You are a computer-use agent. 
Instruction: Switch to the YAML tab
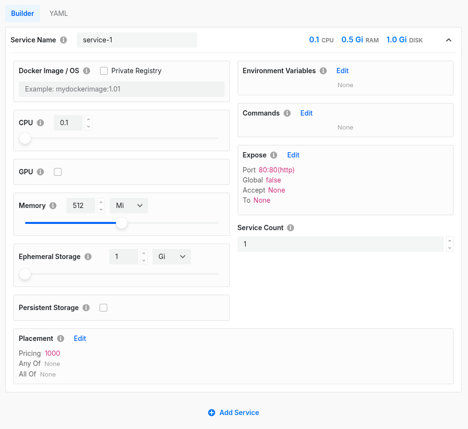click(58, 13)
